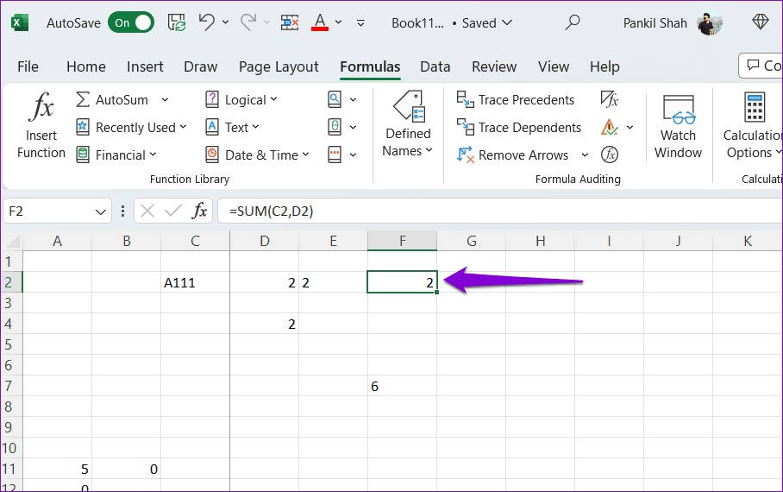Open the font color dropdown arrow

pos(339,22)
